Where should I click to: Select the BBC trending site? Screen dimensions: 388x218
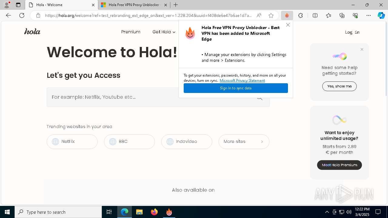pos(129,142)
